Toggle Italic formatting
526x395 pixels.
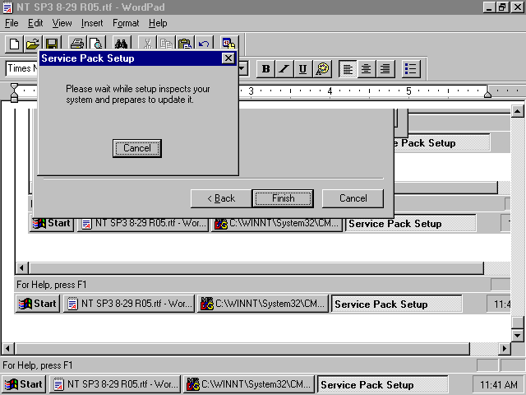(284, 69)
